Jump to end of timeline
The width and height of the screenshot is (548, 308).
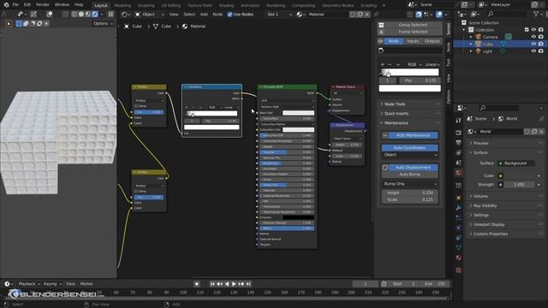(x=248, y=284)
